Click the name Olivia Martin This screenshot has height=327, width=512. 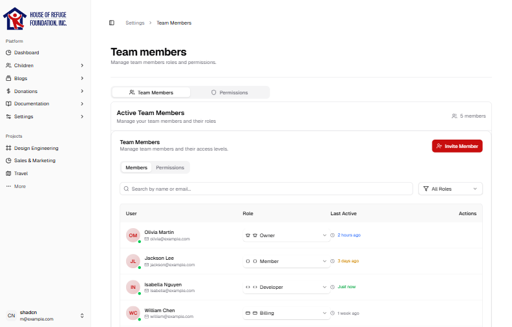pyautogui.click(x=159, y=232)
